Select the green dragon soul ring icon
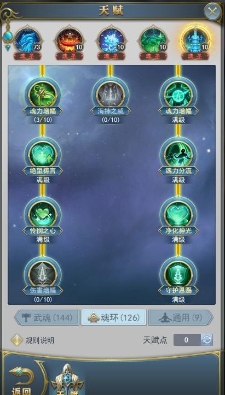This screenshot has width=225, height=395. point(153,41)
